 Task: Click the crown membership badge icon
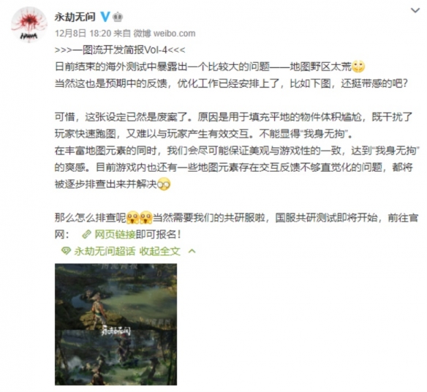coord(118,17)
